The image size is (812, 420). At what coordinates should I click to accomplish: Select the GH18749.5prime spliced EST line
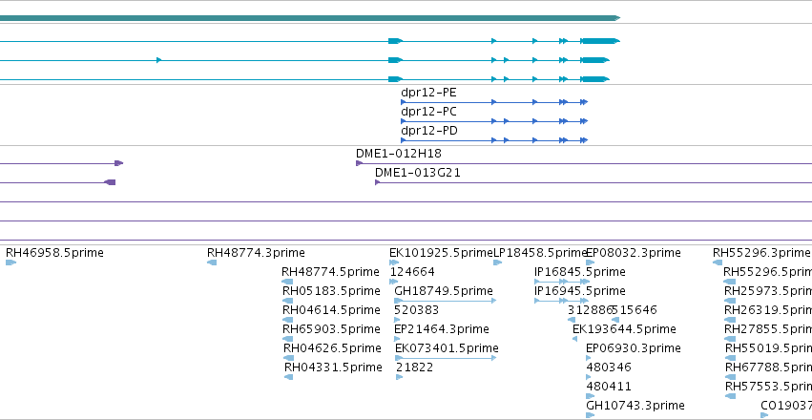pyautogui.click(x=446, y=301)
